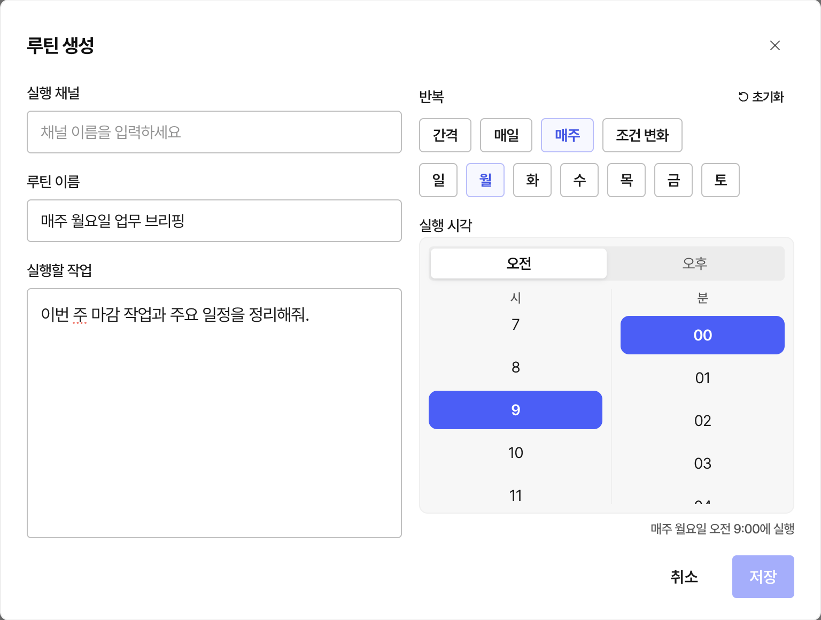Close the 루틴 생성 dialog
This screenshot has width=821, height=620.
pos(774,45)
